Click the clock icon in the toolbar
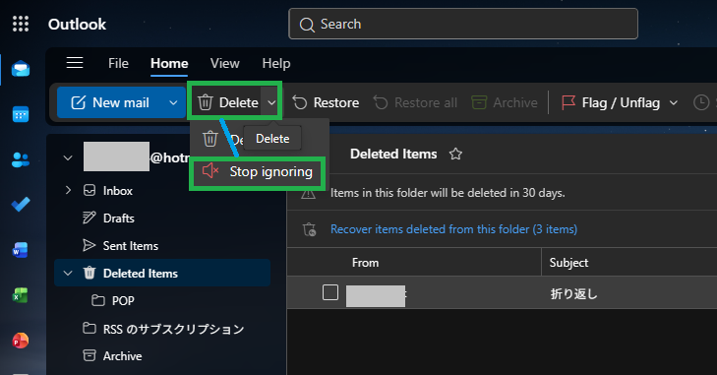The width and height of the screenshot is (717, 375). tap(701, 102)
